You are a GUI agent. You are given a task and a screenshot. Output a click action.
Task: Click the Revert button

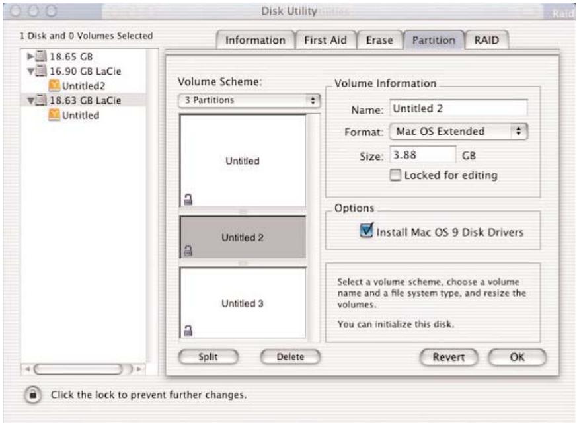(x=449, y=357)
